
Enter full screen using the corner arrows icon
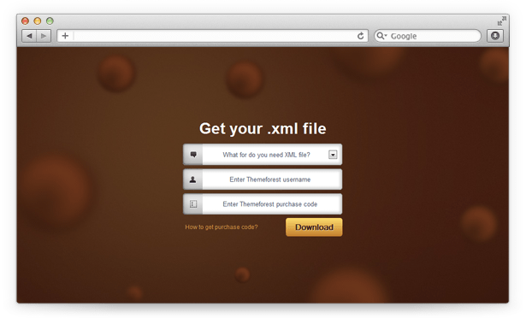[501, 21]
